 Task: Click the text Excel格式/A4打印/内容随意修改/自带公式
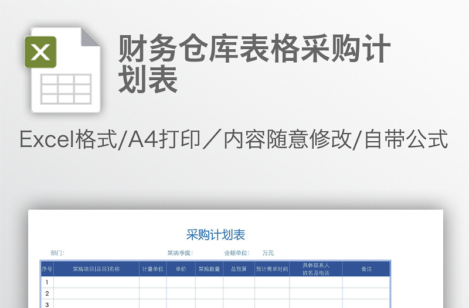[233, 139]
